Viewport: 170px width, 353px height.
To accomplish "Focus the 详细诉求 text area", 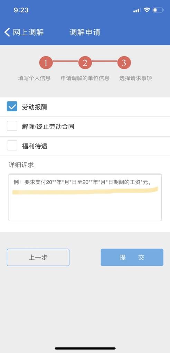I will point(85,197).
